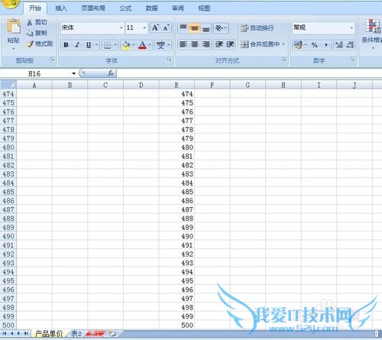Switch to the Data (数据) tab
This screenshot has height=340, width=382.
151,8
